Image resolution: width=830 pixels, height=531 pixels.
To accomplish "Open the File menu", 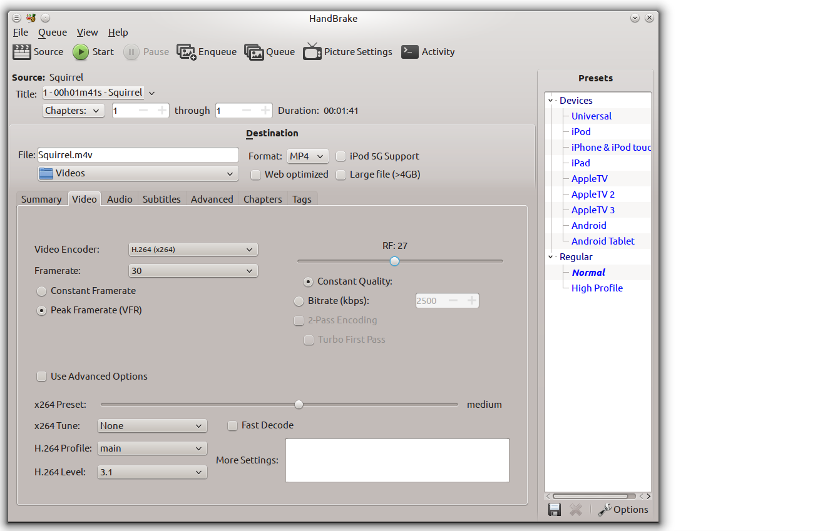I will point(21,33).
